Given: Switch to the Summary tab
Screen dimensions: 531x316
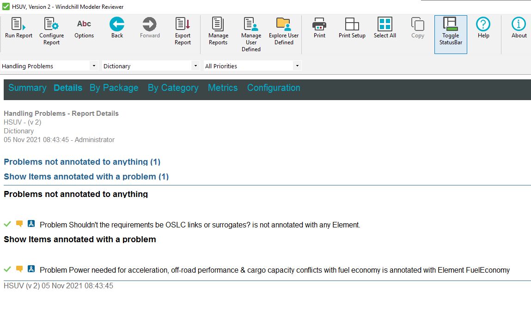Looking at the screenshot, I should pos(27,88).
